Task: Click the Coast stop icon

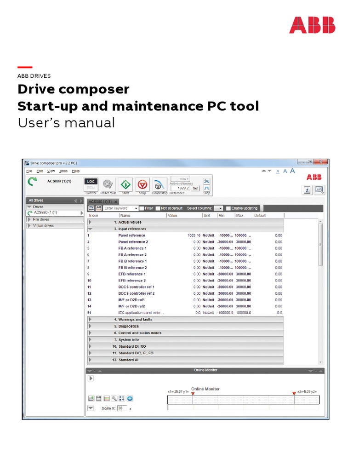Action: 159,184
